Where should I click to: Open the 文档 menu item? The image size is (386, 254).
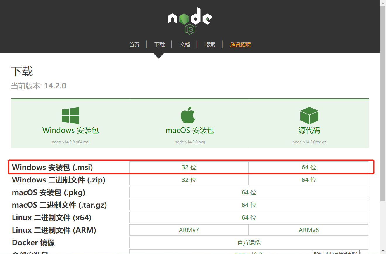pyautogui.click(x=185, y=44)
